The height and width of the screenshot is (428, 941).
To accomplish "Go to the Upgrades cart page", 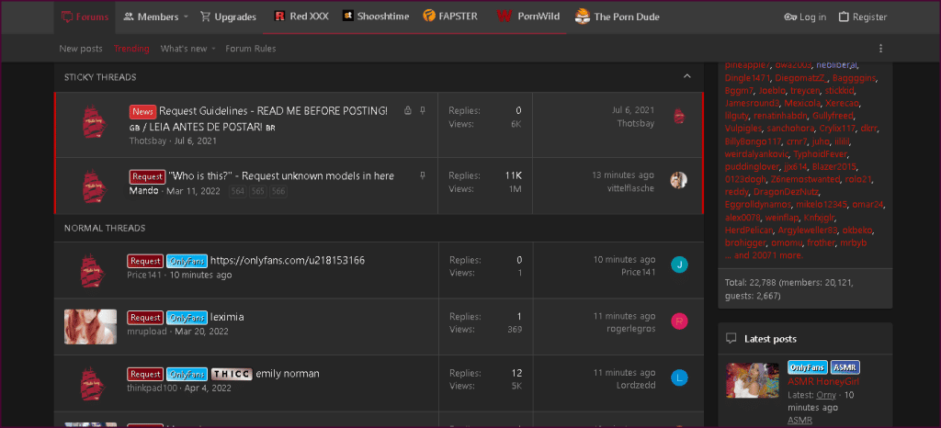I will 228,17.
